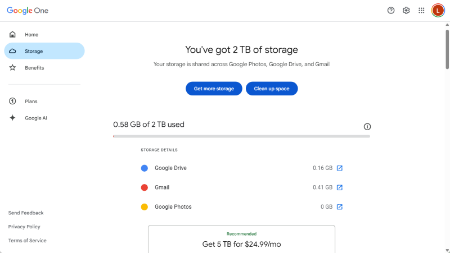
Task: Open the Google apps grid
Action: point(421,11)
